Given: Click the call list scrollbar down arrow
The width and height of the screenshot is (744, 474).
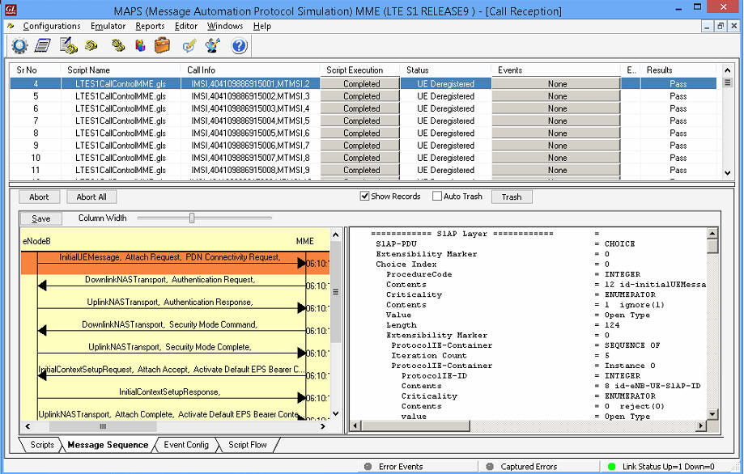Looking at the screenshot, I should [727, 173].
